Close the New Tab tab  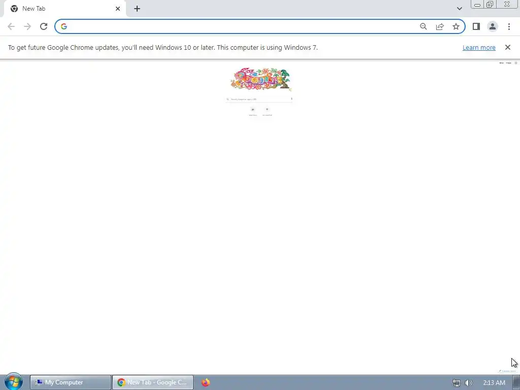tap(118, 9)
